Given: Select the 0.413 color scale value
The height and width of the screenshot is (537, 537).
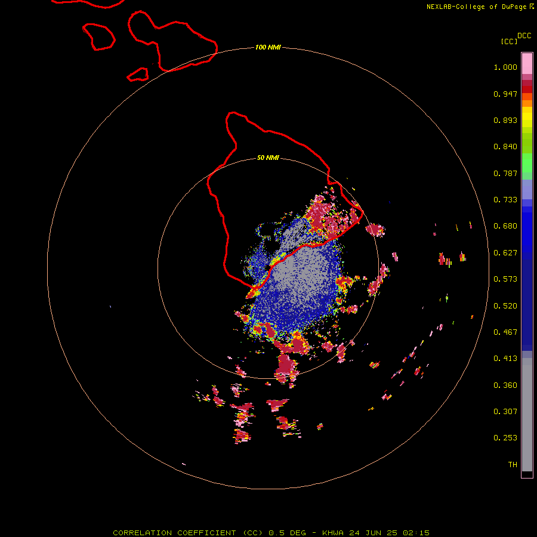Looking at the screenshot, I should coord(505,359).
